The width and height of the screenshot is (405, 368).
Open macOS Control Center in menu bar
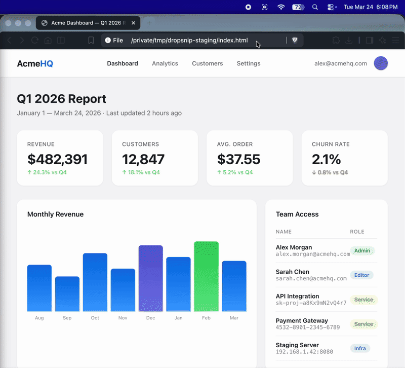pyautogui.click(x=331, y=7)
